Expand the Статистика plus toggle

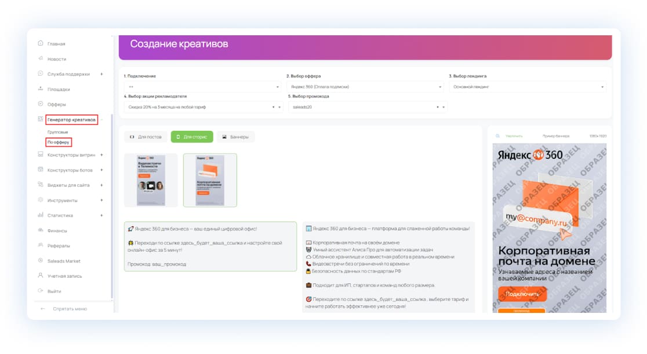pyautogui.click(x=101, y=215)
